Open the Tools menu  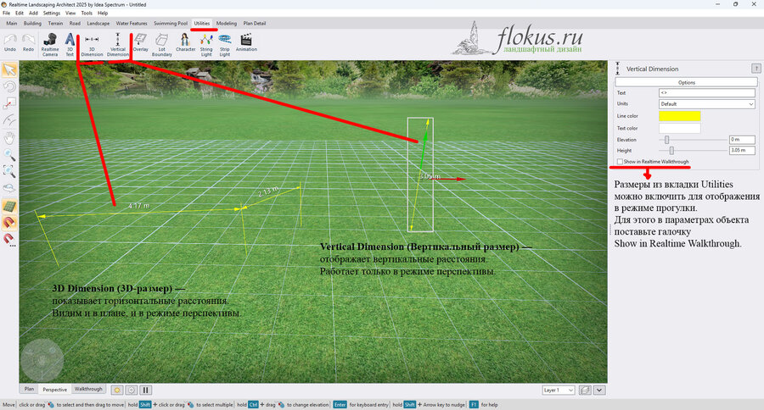pos(87,14)
